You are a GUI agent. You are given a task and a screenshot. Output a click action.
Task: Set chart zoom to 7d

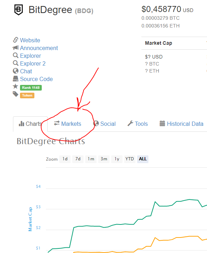(x=78, y=159)
